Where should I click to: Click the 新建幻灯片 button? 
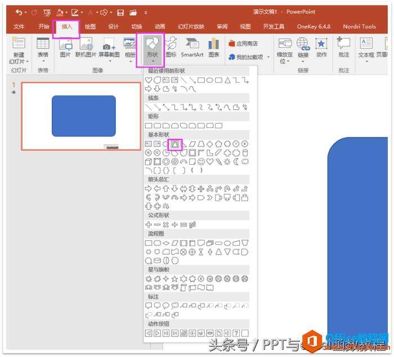point(19,51)
